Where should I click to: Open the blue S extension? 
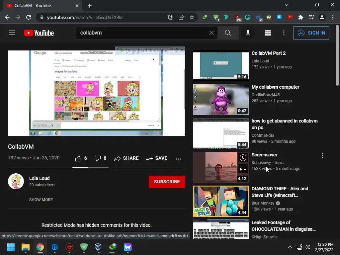(x=279, y=17)
